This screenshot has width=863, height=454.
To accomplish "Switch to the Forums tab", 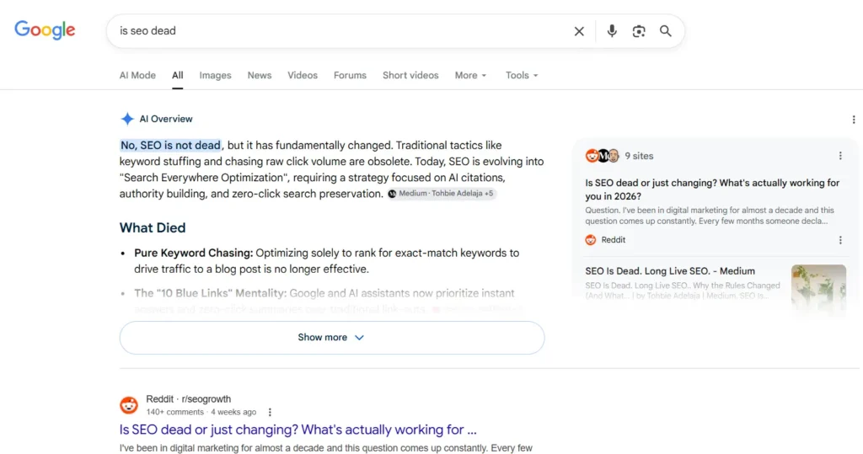I will pos(350,76).
